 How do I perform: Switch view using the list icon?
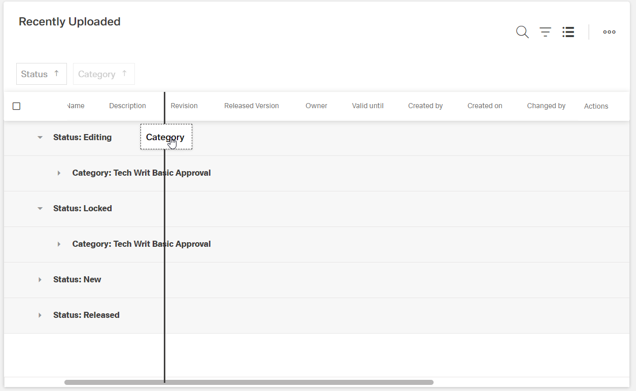pyautogui.click(x=568, y=32)
